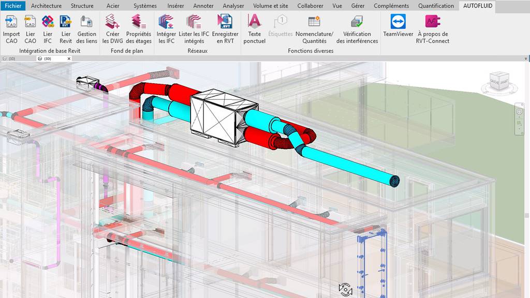Open Propriétés des étages
Viewport: 530px width, 298px height.
pos(139,22)
